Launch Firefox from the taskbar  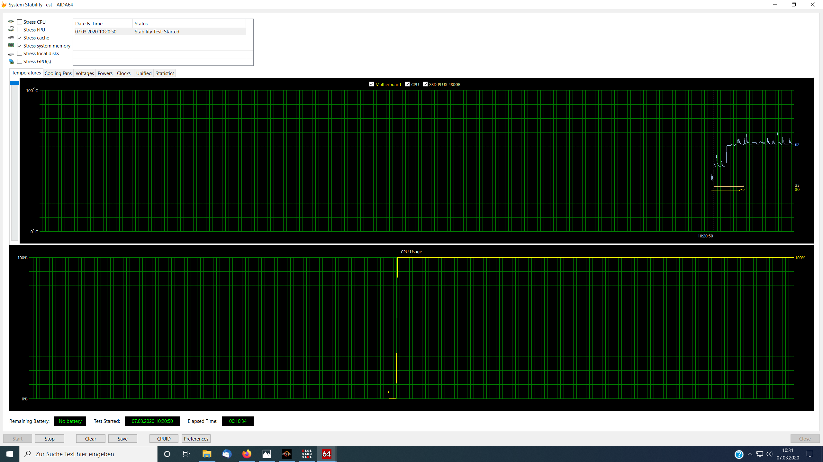point(247,454)
